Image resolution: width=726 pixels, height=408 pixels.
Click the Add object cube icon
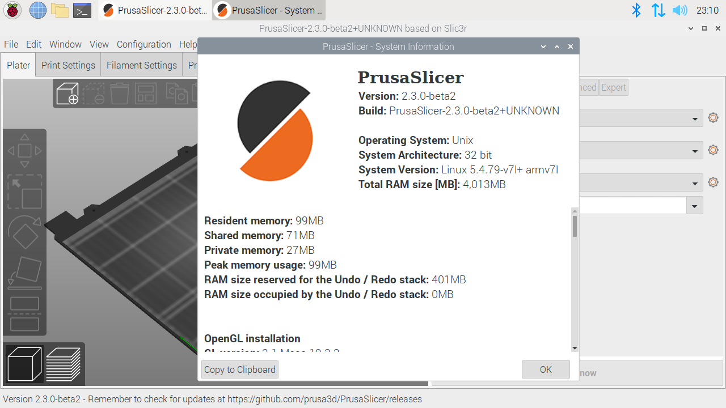(x=67, y=93)
